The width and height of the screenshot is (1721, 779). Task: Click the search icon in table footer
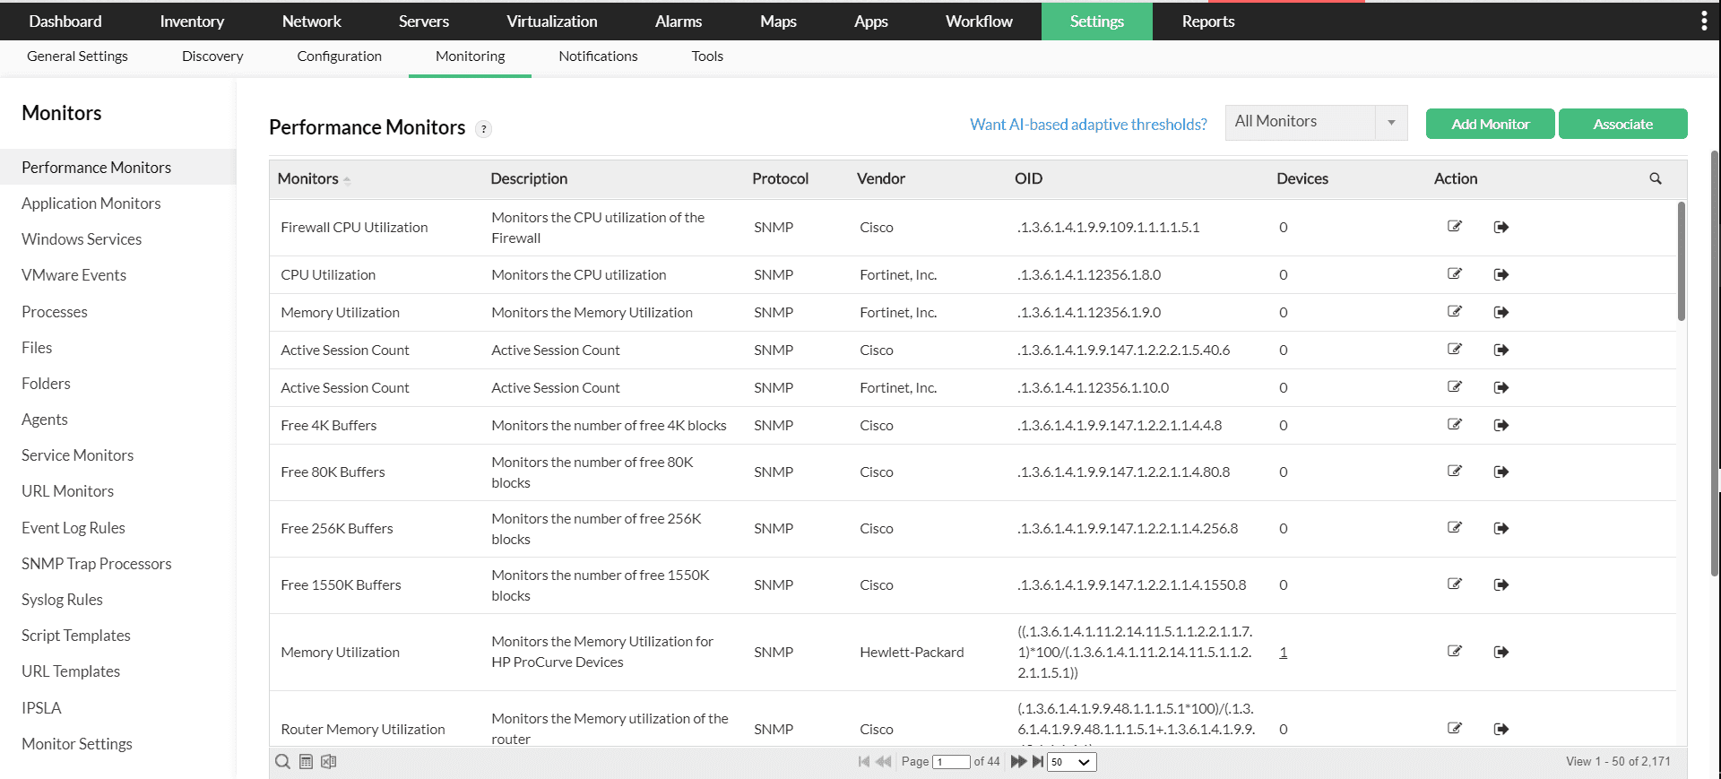[282, 762]
